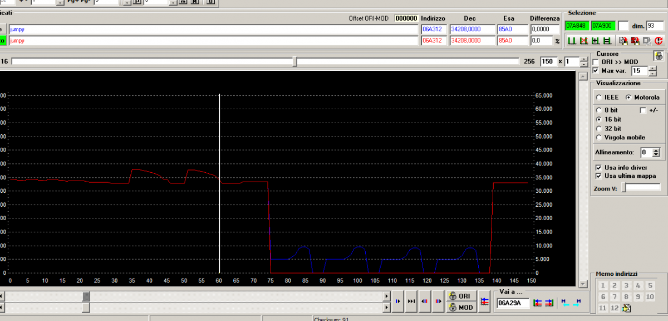Click the blue-red previous difference button

(425, 301)
